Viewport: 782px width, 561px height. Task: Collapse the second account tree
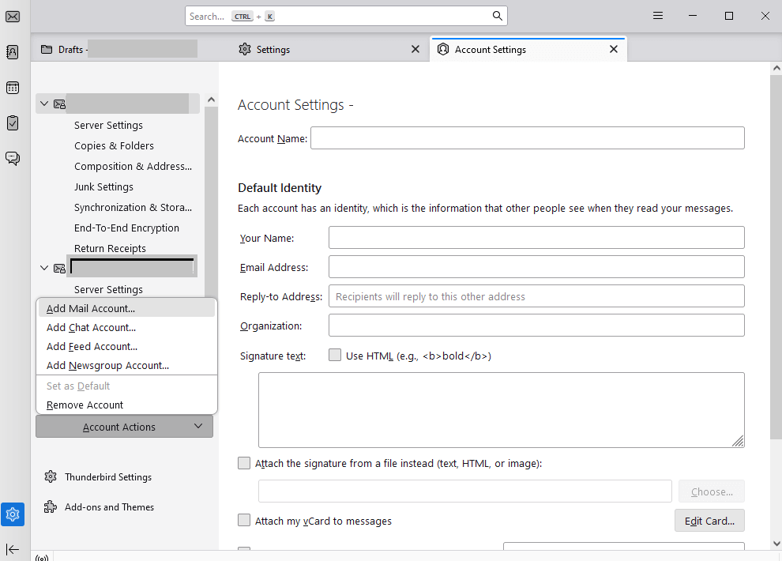(44, 269)
